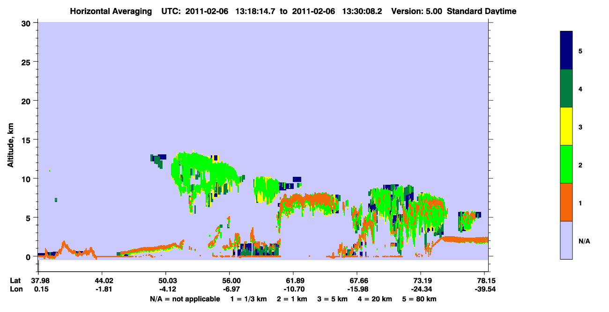Click the 'N/A = not applicable' legend note
This screenshot has height=312, width=609.
pyautogui.click(x=185, y=299)
